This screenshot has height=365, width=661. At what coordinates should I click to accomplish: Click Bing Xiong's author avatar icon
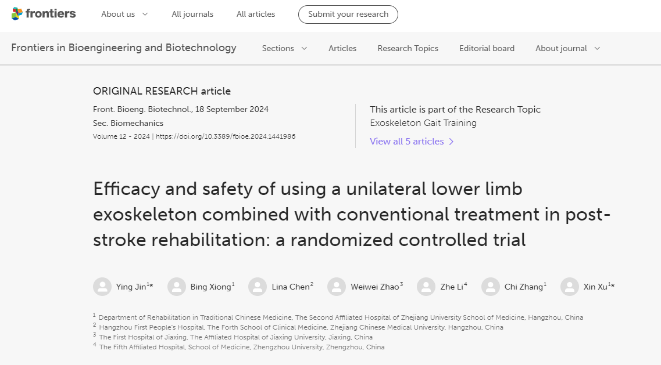(x=177, y=287)
